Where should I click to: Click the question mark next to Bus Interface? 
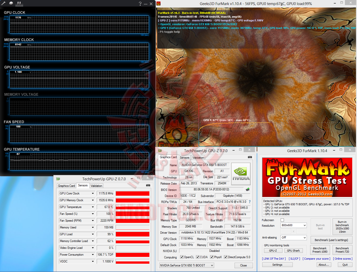click(250, 202)
